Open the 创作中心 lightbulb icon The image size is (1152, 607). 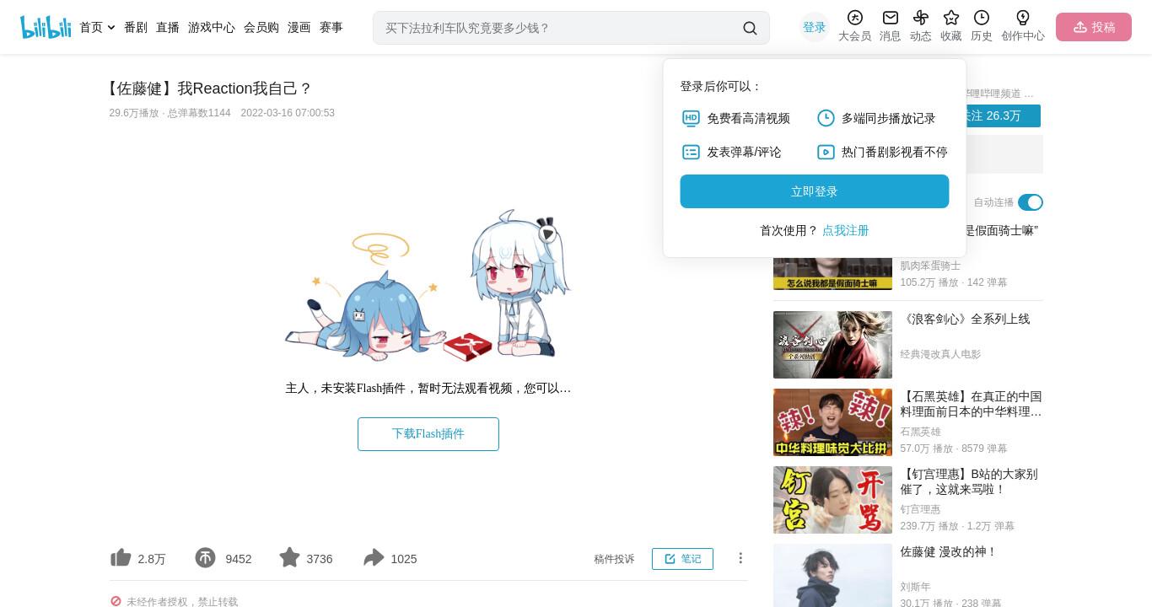click(x=1023, y=18)
